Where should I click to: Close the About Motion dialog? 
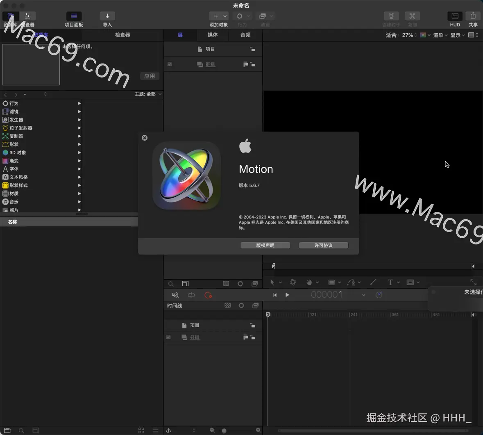pyautogui.click(x=145, y=138)
